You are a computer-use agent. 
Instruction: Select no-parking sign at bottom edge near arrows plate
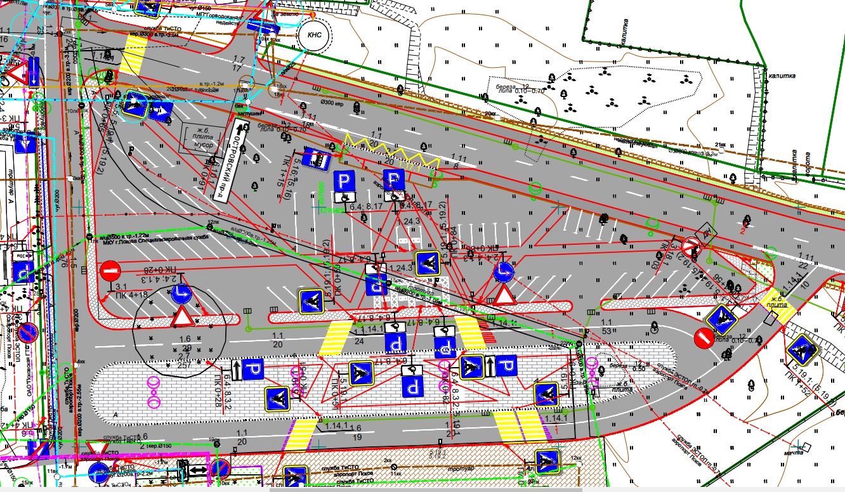click(219, 470)
